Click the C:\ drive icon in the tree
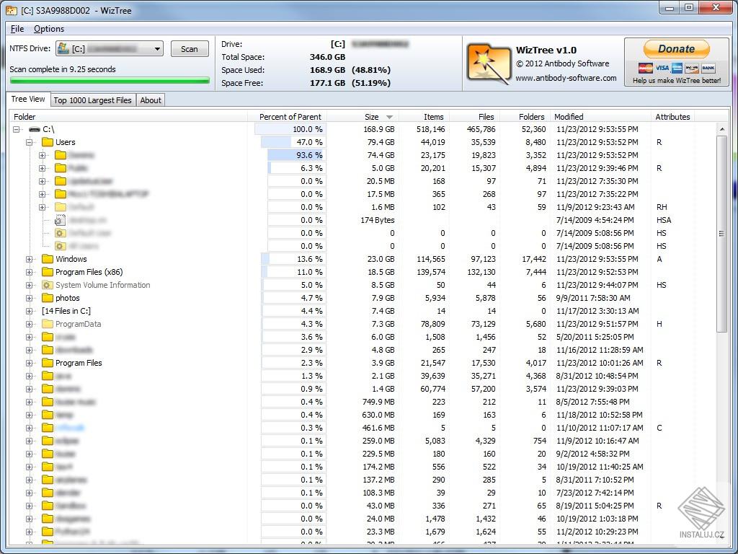This screenshot has height=554, width=738. coord(34,129)
